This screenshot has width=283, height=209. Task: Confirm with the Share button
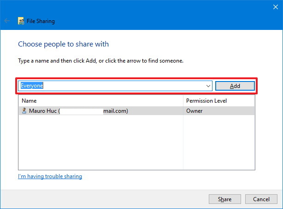click(x=225, y=199)
